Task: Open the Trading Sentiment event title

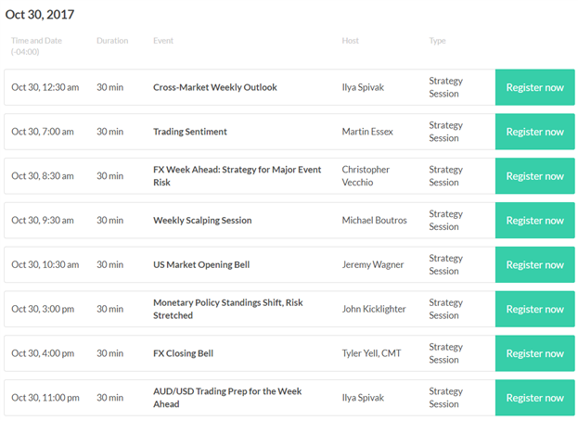Action: click(x=189, y=132)
